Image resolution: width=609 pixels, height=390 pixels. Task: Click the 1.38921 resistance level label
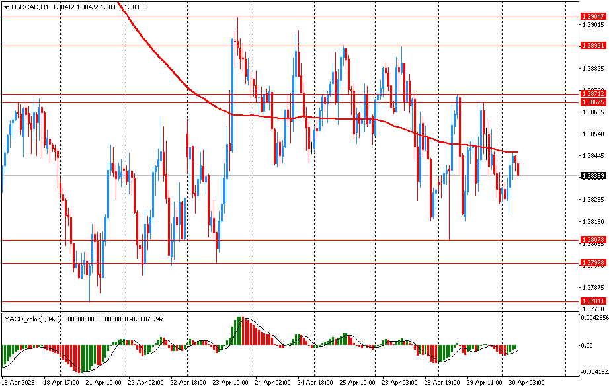(x=591, y=46)
